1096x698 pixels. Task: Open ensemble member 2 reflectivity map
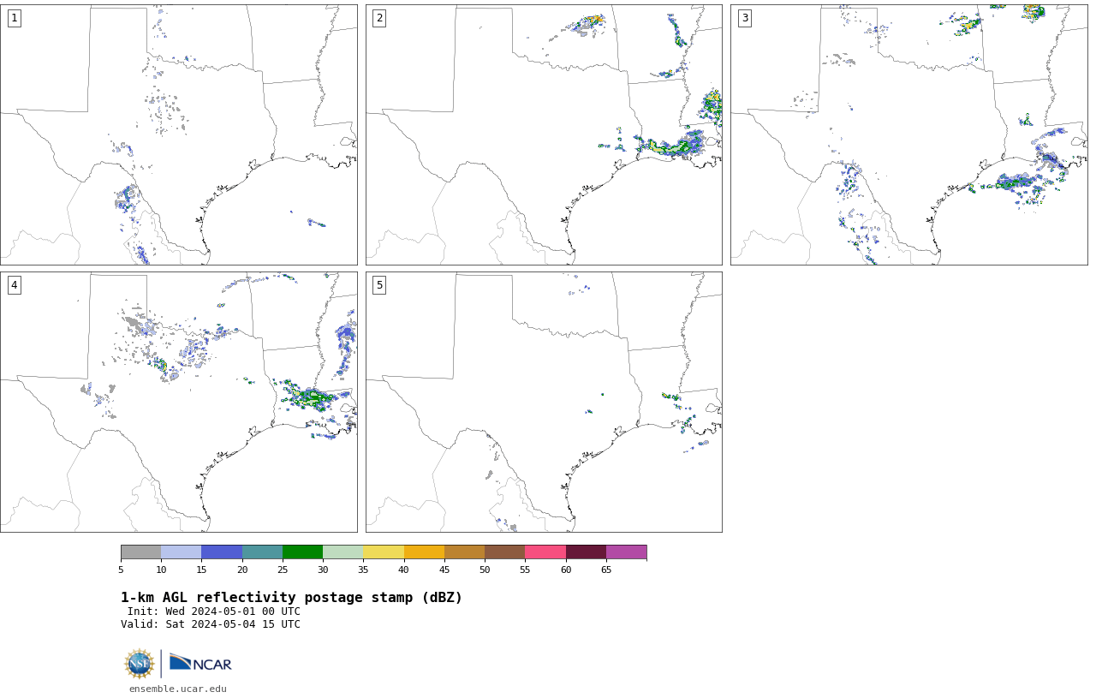pos(544,134)
